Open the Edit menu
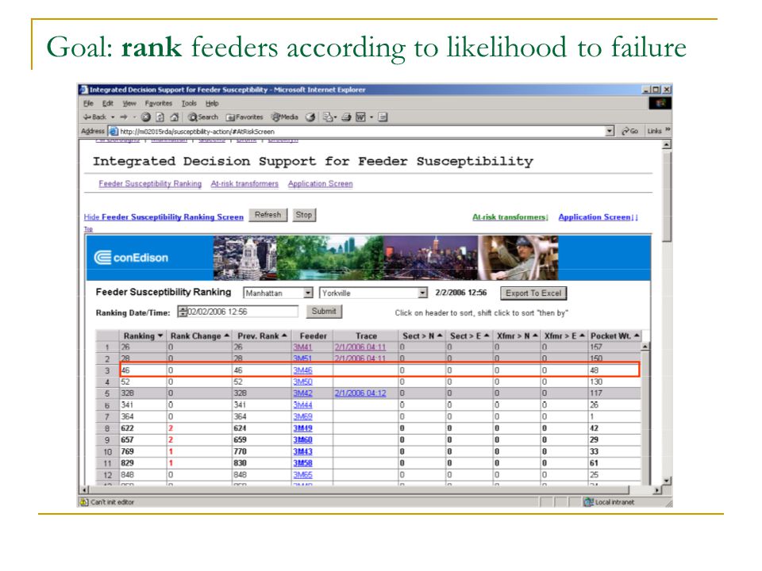762x571 pixels. [107, 103]
